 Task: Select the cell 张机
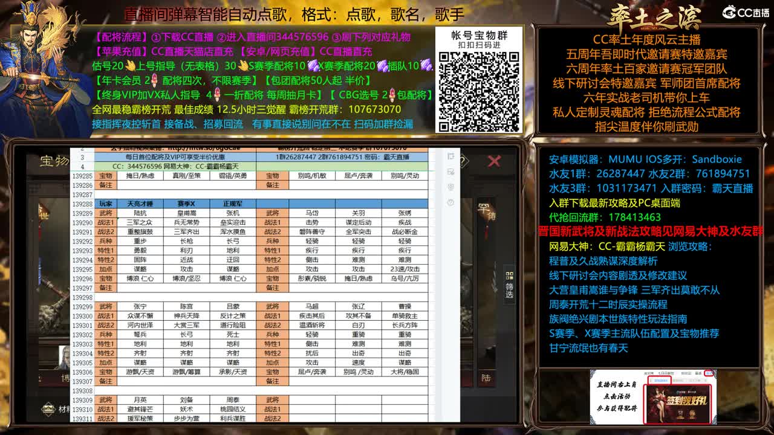233,213
